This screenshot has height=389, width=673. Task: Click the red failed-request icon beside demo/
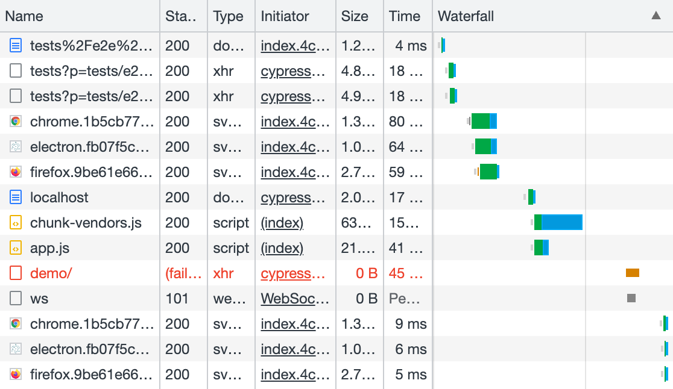tap(16, 273)
